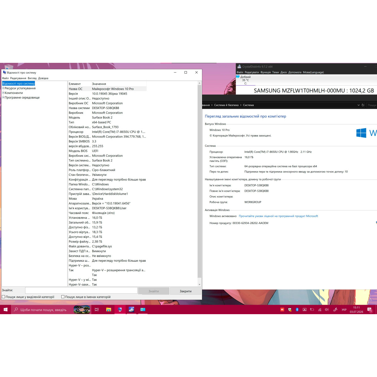Select the Процесор Intel i7-8650U row
Image resolution: width=377 pixels, height=377 pixels.
click(x=107, y=132)
